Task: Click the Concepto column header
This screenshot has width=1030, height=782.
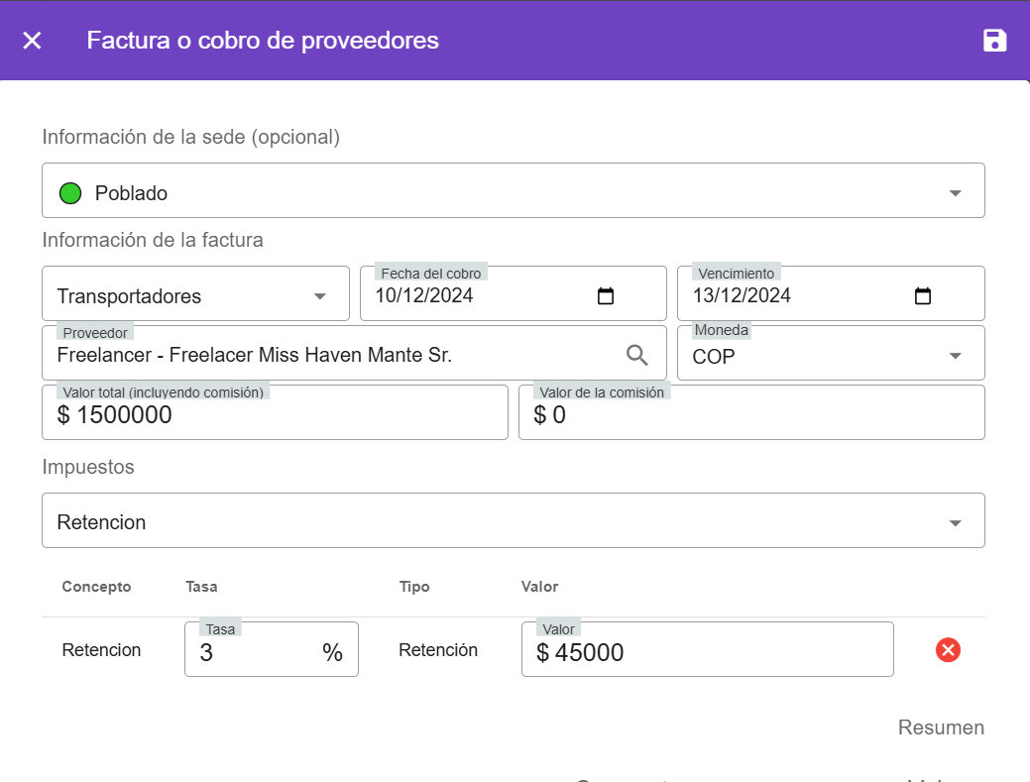Action: [x=96, y=587]
